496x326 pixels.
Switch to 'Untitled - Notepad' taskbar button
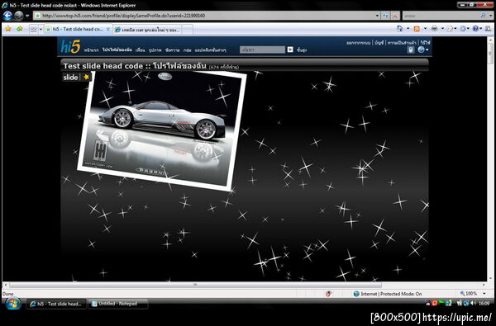point(117,304)
